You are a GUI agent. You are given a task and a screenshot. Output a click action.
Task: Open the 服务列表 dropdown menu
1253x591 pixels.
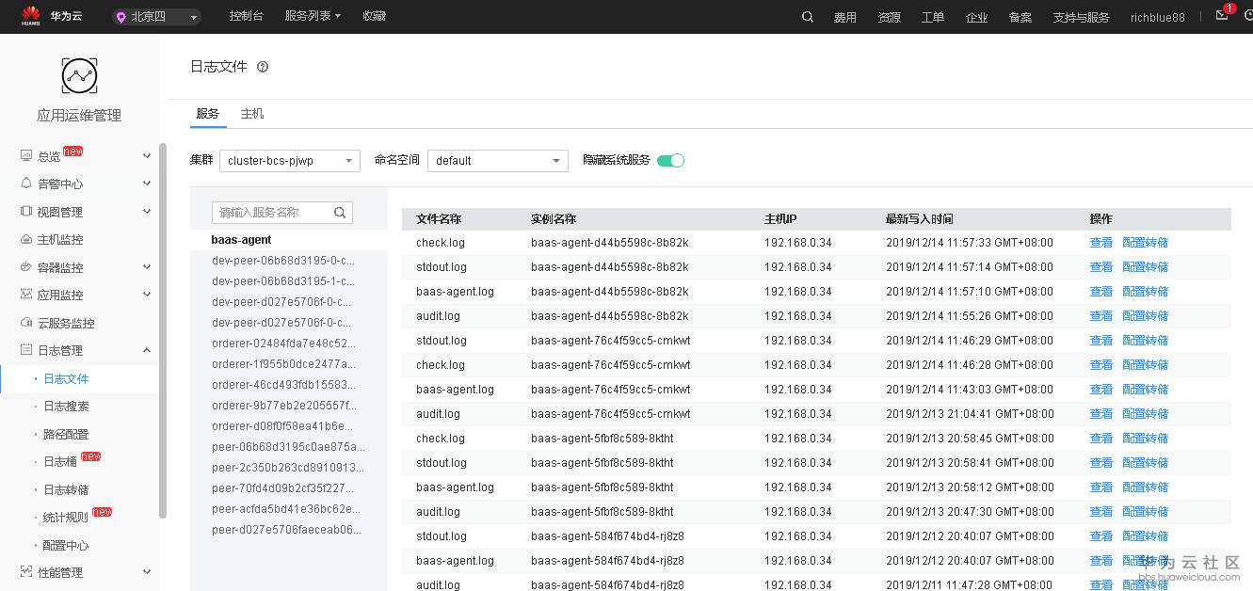tap(313, 16)
